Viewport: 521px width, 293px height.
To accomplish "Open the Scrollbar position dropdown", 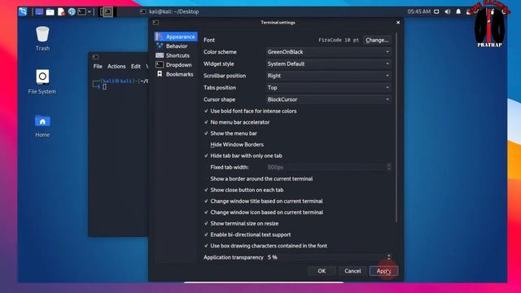I will [328, 76].
